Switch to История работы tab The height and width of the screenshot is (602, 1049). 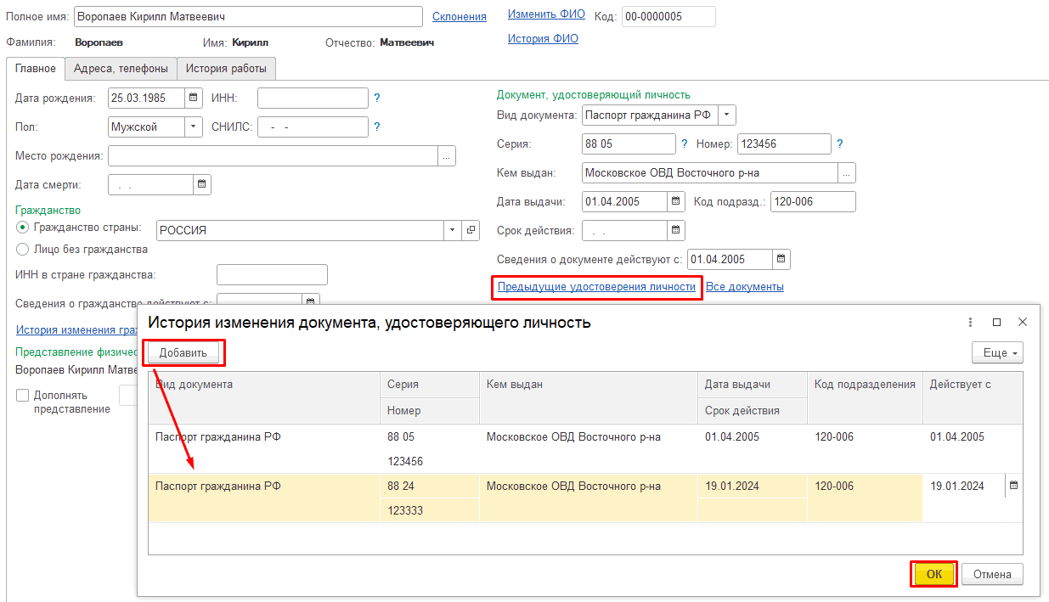pos(226,69)
